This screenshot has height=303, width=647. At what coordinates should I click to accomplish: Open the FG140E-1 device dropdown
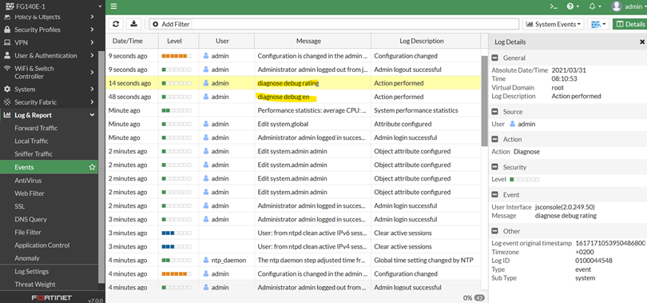pos(53,6)
